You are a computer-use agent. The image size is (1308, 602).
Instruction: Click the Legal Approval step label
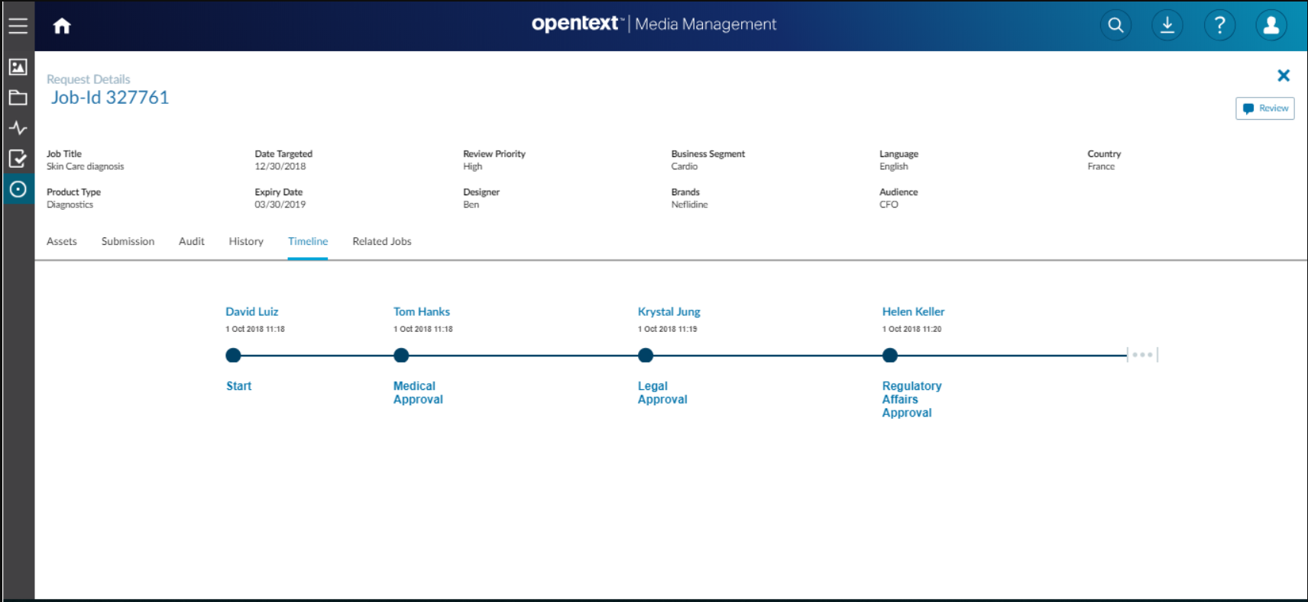pyautogui.click(x=662, y=393)
